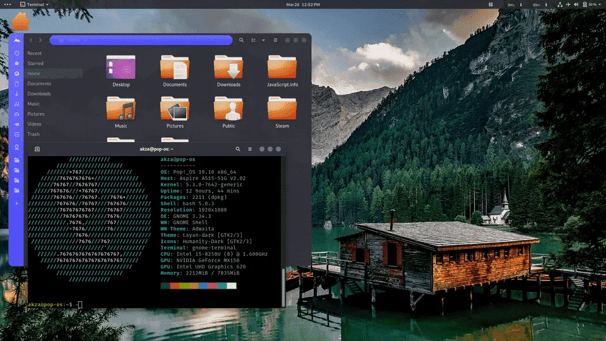Open a new tab in the terminal

coord(37,149)
